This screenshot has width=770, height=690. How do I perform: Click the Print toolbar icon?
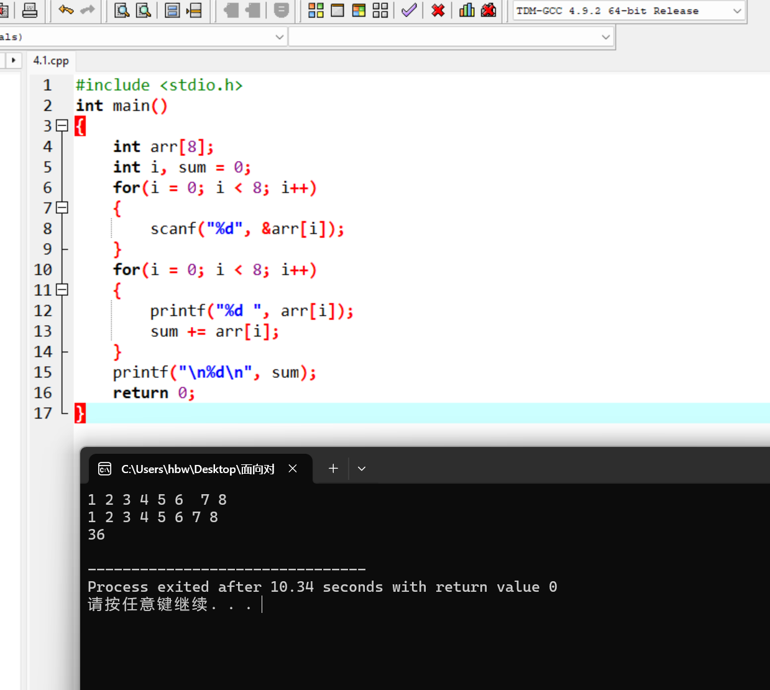29,10
